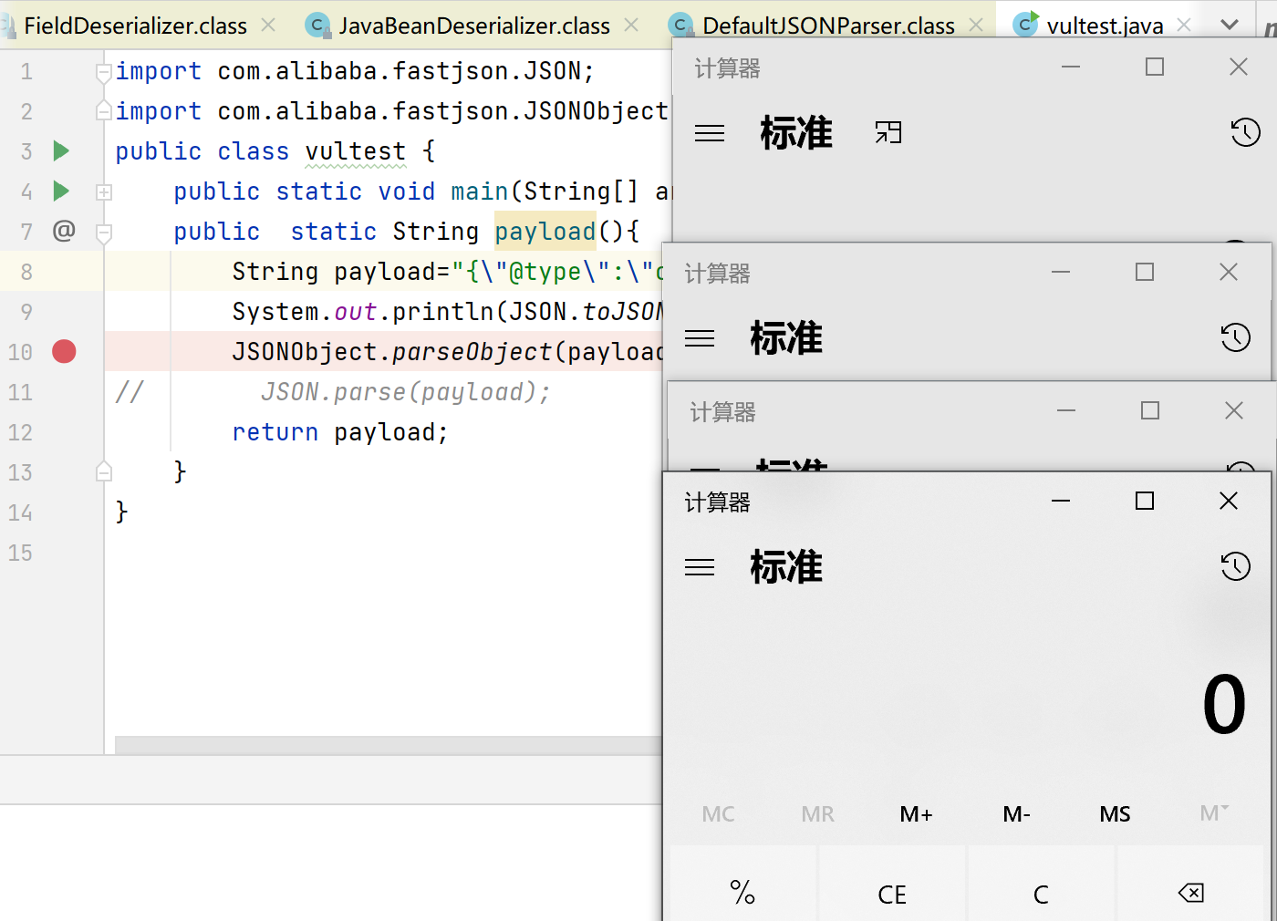The height and width of the screenshot is (921, 1277).
Task: Click M+ memory add in front calculator
Action: (x=916, y=814)
